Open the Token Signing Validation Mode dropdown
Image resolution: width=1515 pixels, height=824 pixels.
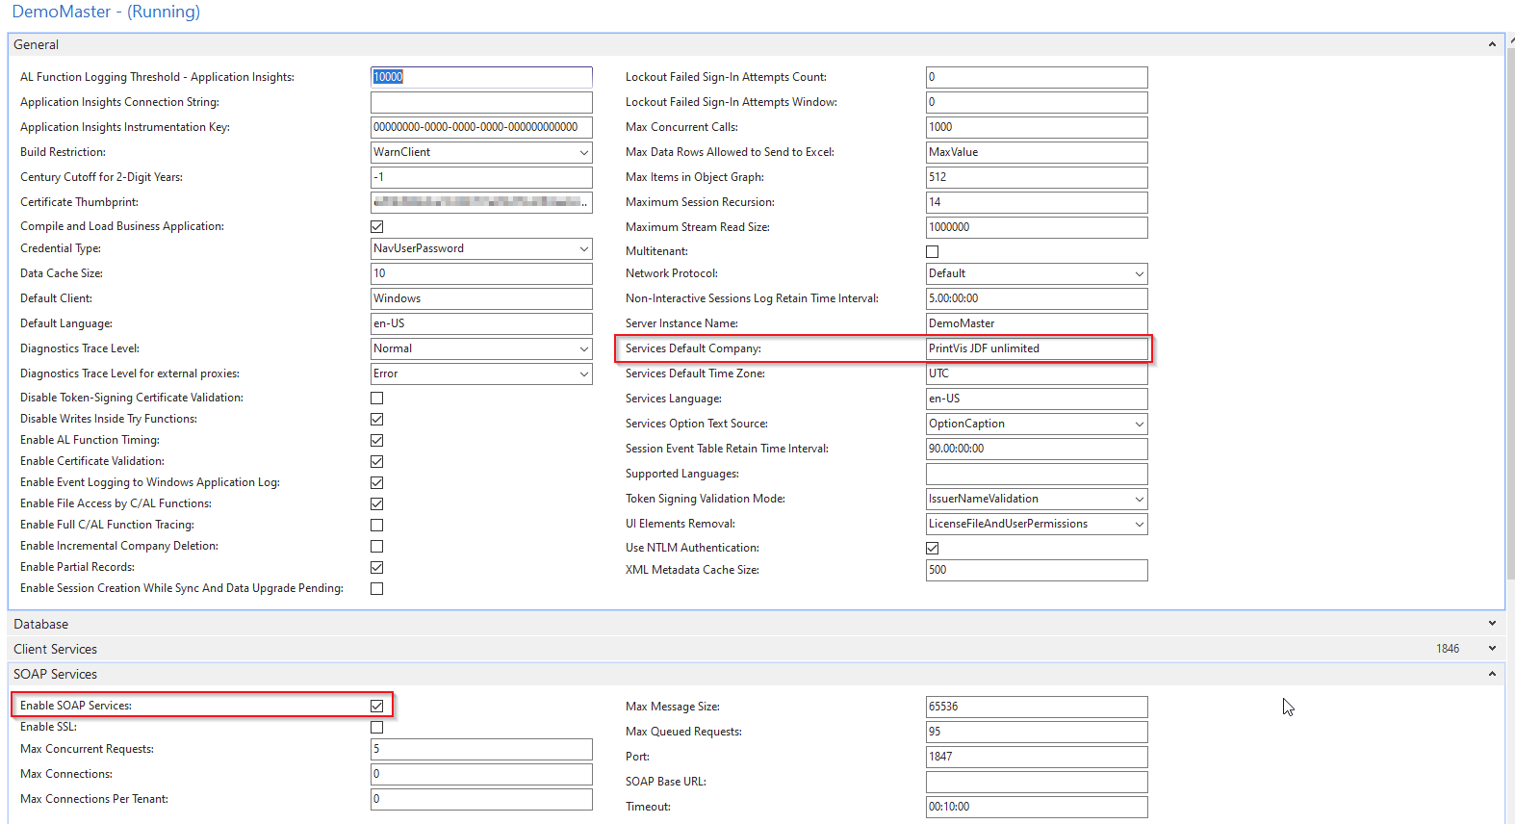(1139, 499)
